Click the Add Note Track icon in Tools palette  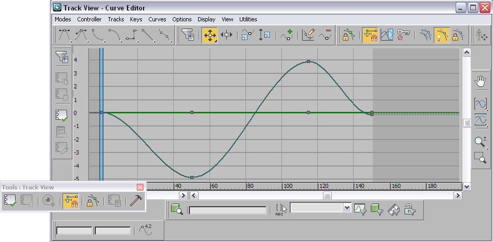point(49,201)
